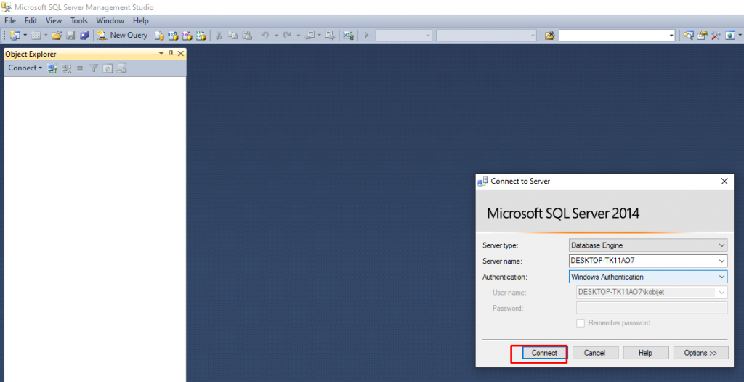This screenshot has height=382, width=744.
Task: Open the Object Explorer window position dropdown
Action: click(x=161, y=54)
